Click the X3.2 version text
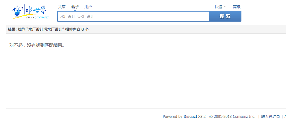Screen dimensions: 286x131 tap(202, 116)
